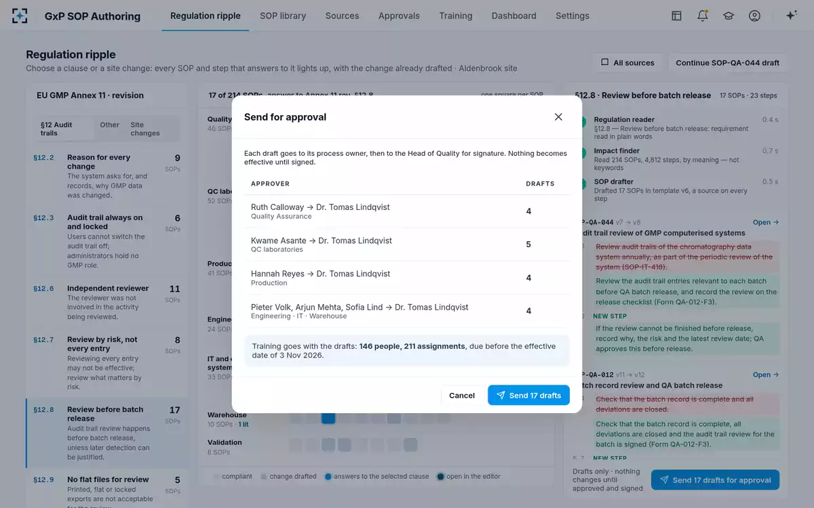814x508 pixels.
Task: Open the AI sparkle assistant icon
Action: coord(791,16)
